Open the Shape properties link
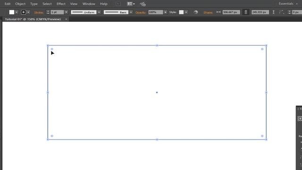This screenshot has height=170, width=302. pos(208,12)
